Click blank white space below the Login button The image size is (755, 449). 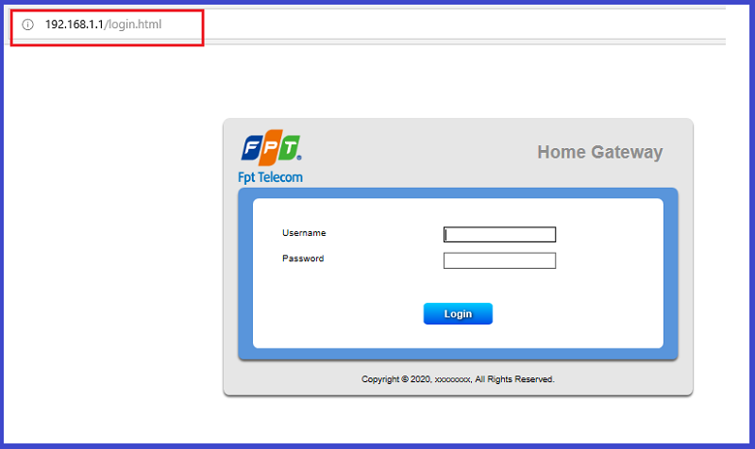pos(458,336)
